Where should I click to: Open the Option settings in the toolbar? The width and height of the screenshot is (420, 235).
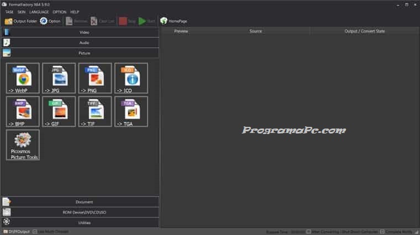click(x=50, y=21)
